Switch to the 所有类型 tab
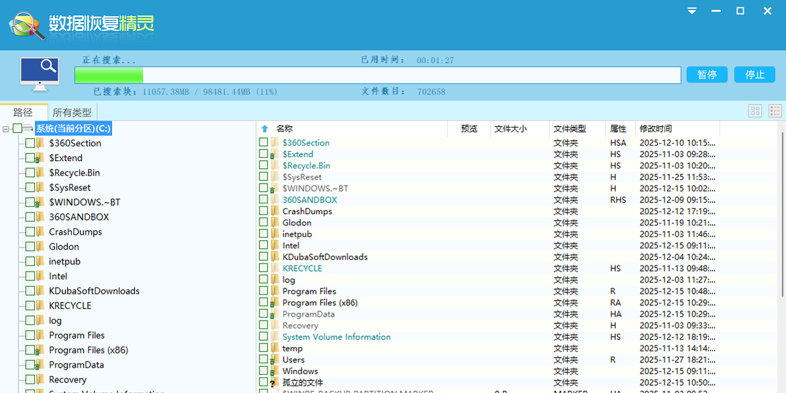This screenshot has height=393, width=786. tap(72, 112)
